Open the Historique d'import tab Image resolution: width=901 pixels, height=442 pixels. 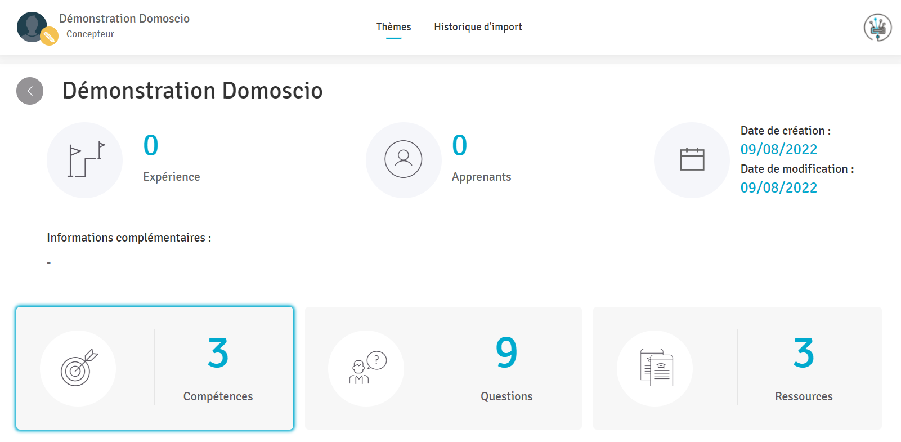[x=478, y=27]
